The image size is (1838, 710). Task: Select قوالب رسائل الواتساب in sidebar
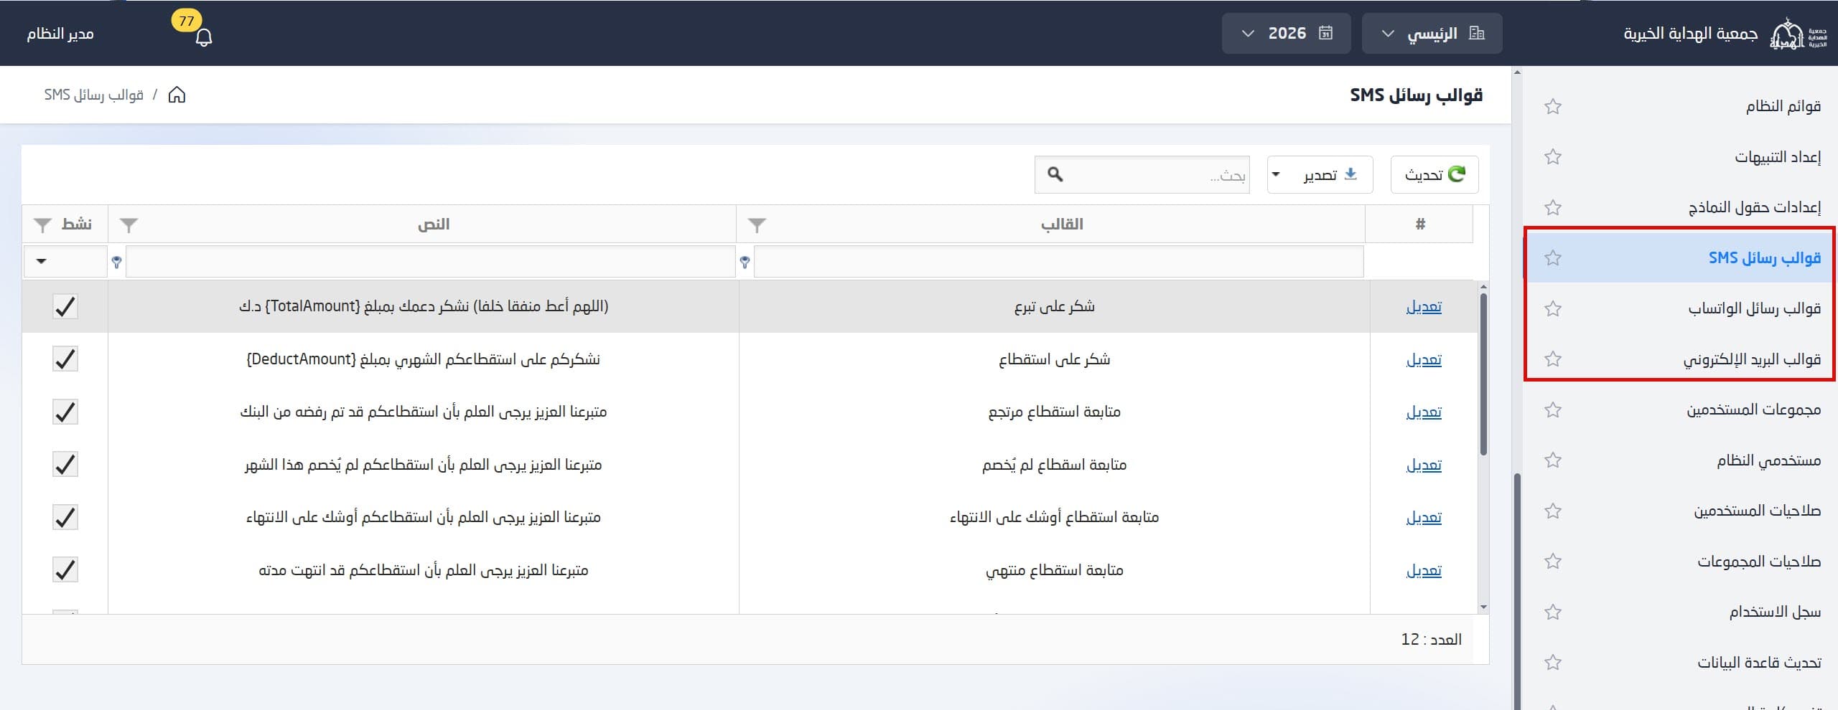tap(1755, 308)
